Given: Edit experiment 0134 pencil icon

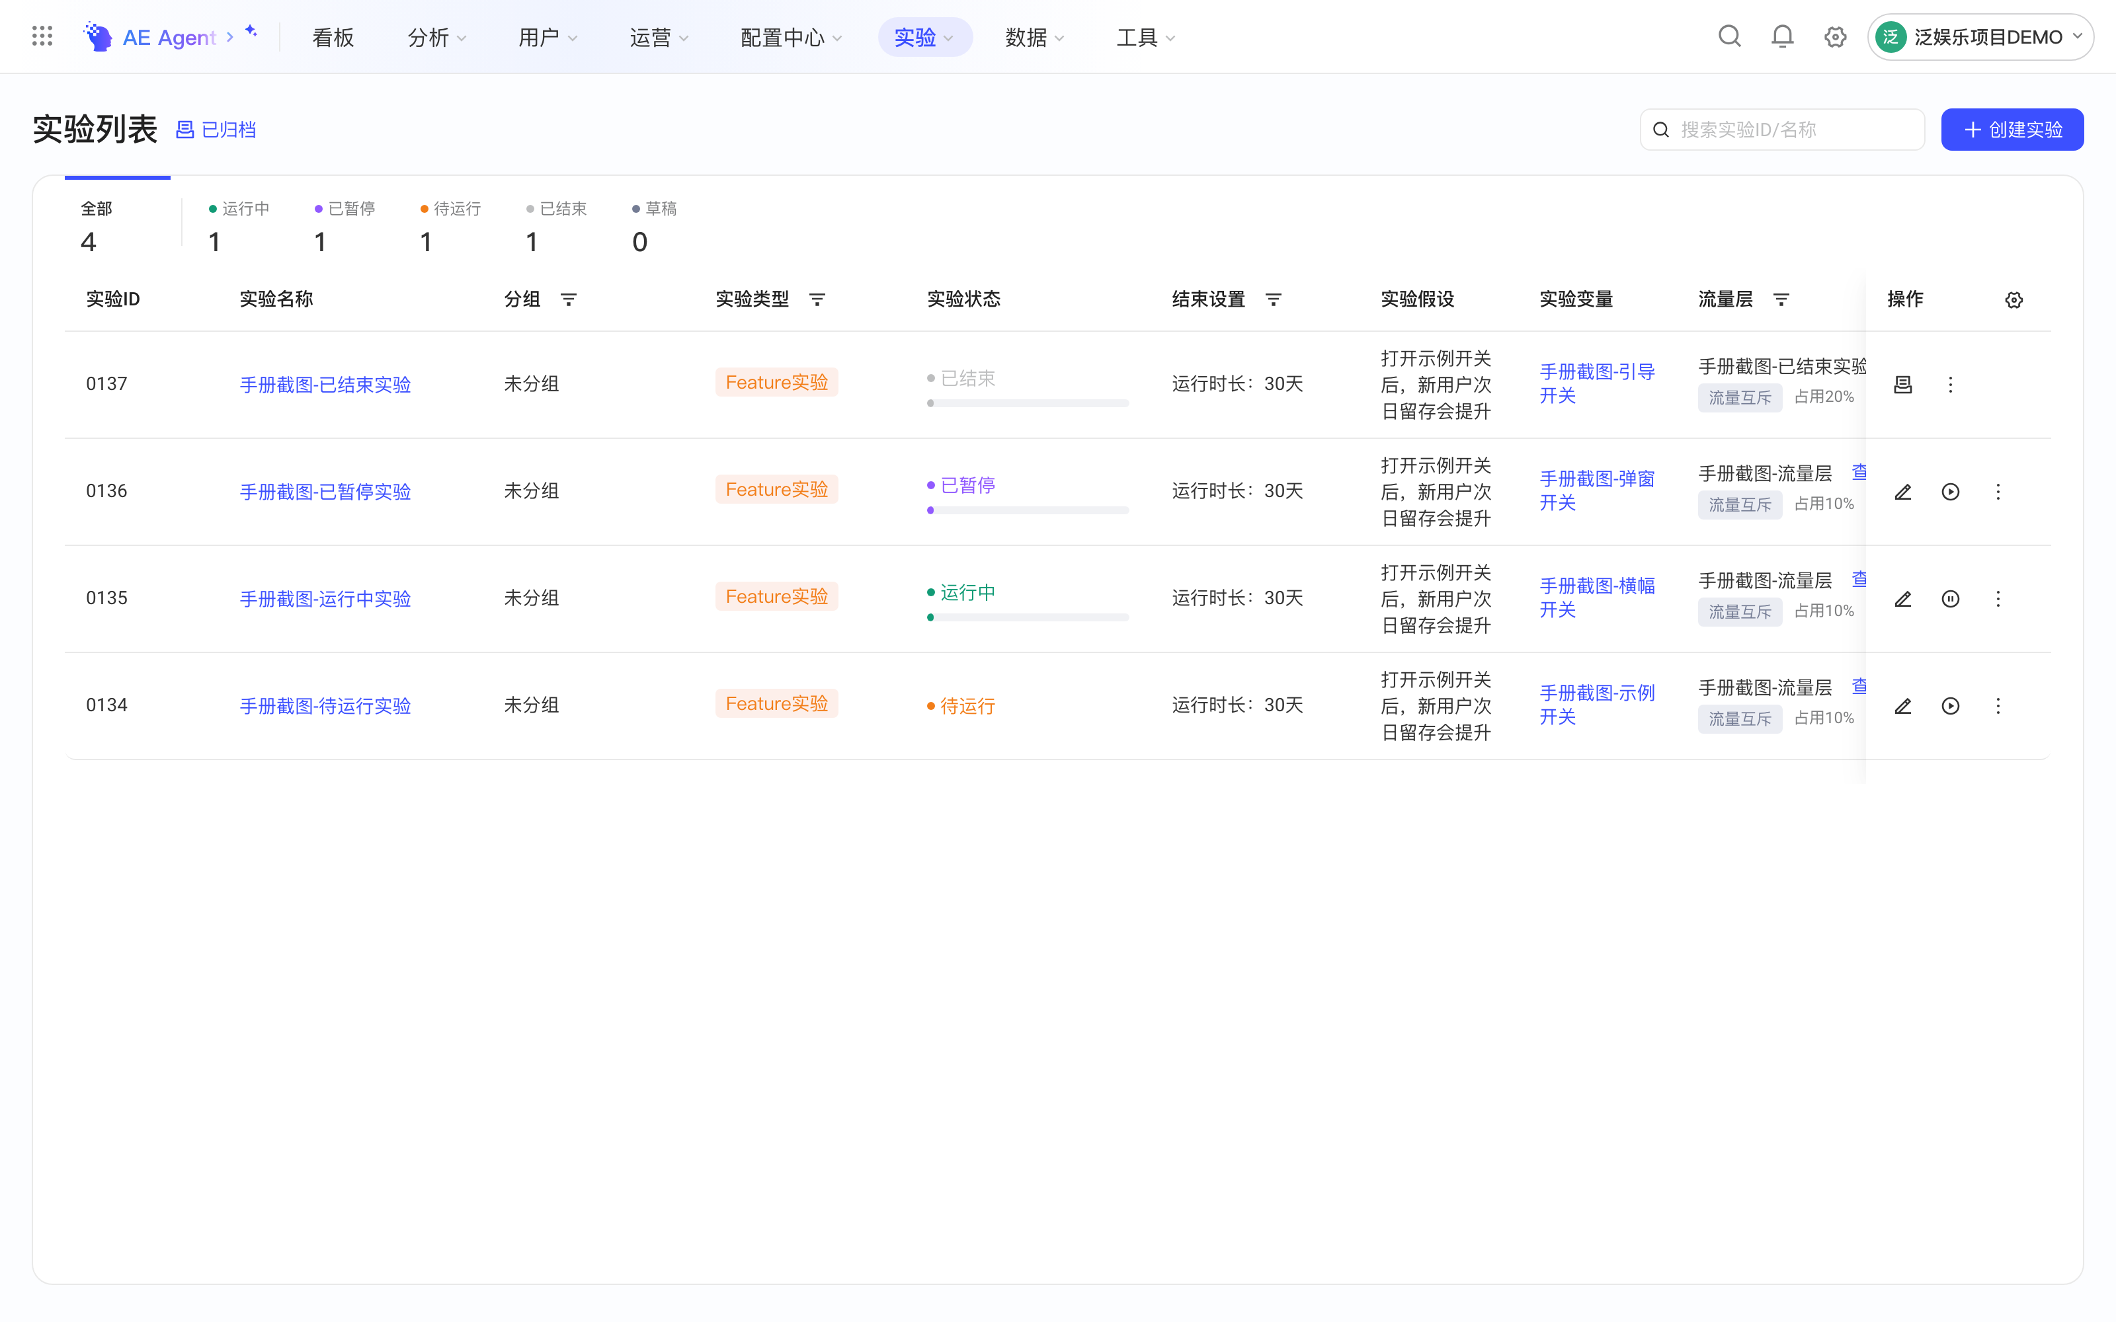Looking at the screenshot, I should (1902, 705).
